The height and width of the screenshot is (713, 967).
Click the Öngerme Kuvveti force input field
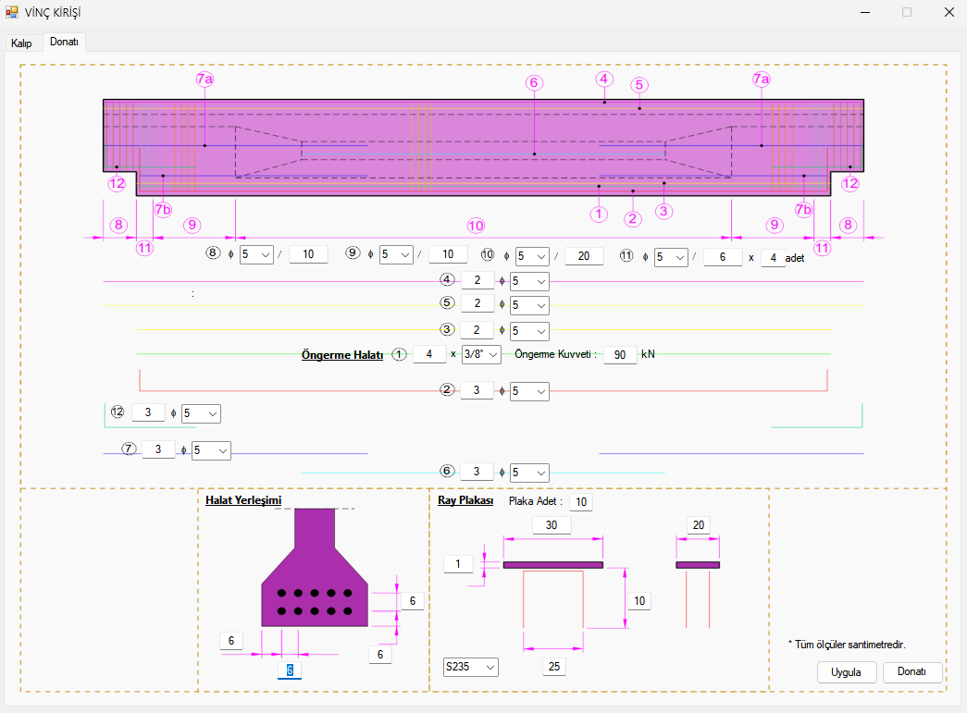619,354
